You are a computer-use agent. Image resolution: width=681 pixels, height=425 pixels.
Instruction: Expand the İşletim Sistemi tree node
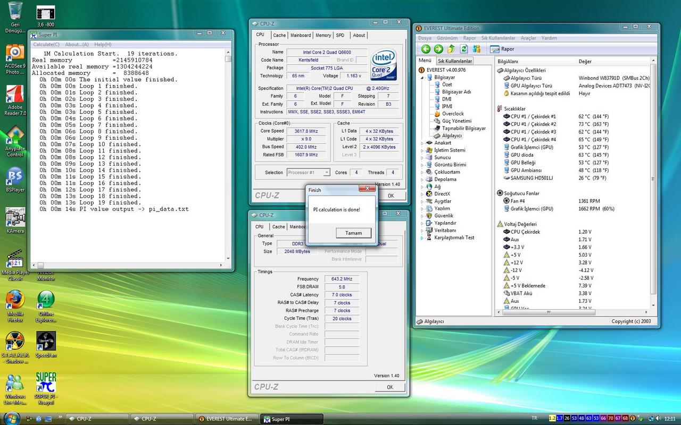pyautogui.click(x=423, y=150)
